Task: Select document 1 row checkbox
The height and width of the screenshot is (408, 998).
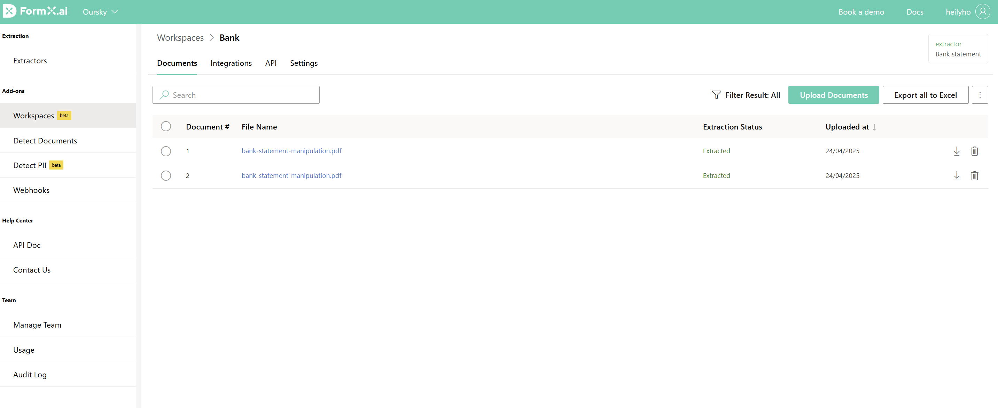Action: 166,151
